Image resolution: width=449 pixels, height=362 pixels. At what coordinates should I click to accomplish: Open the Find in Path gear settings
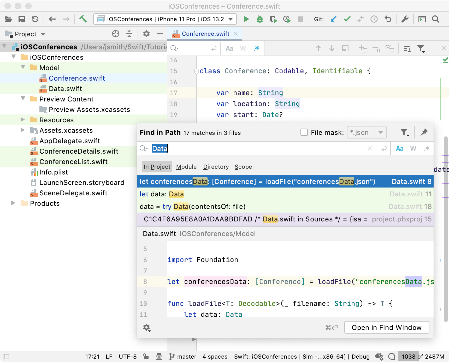pyautogui.click(x=147, y=328)
